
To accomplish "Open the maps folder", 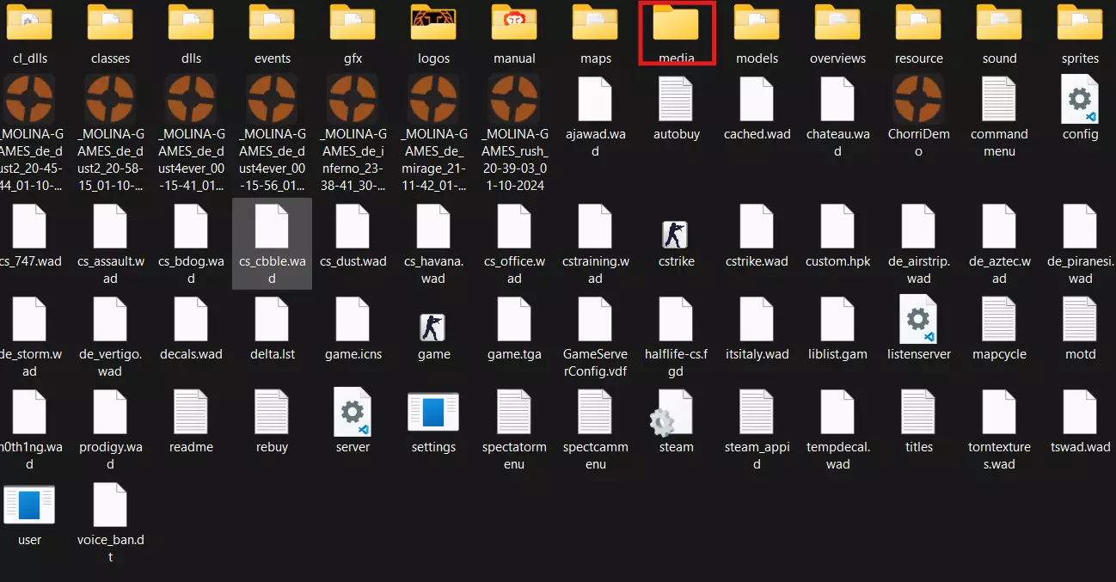I will point(595,33).
